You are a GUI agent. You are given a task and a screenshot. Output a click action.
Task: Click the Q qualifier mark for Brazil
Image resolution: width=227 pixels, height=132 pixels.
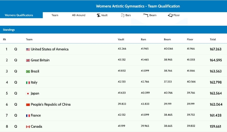[16, 71]
